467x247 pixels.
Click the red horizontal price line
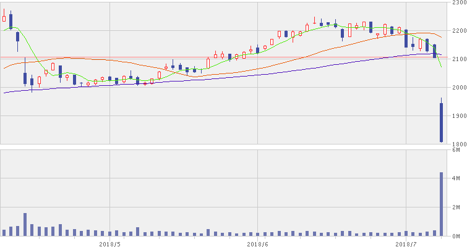click(186, 57)
